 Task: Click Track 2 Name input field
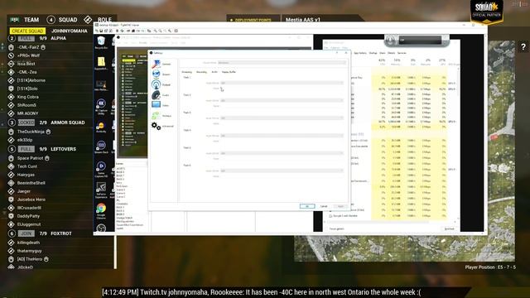282,106
